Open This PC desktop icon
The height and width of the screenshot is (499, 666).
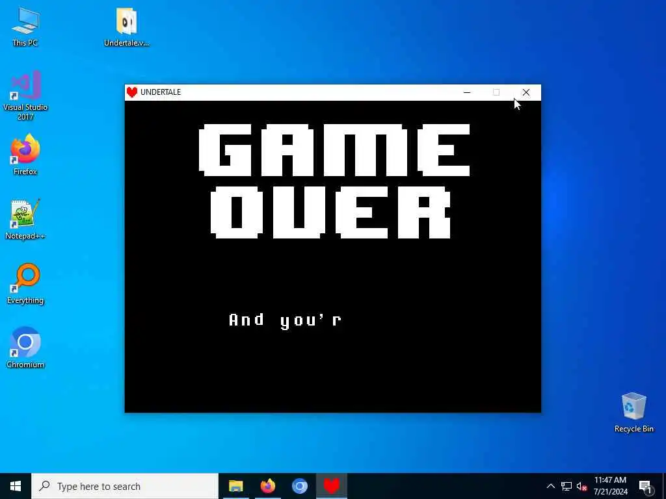tap(25, 26)
